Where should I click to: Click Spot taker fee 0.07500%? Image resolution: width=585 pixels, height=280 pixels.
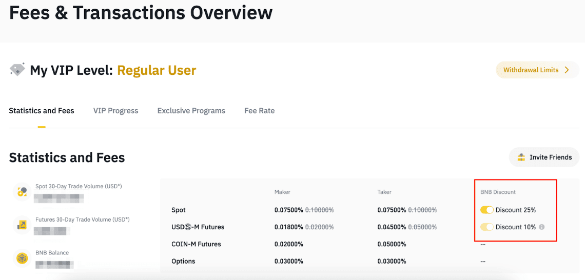click(x=392, y=210)
